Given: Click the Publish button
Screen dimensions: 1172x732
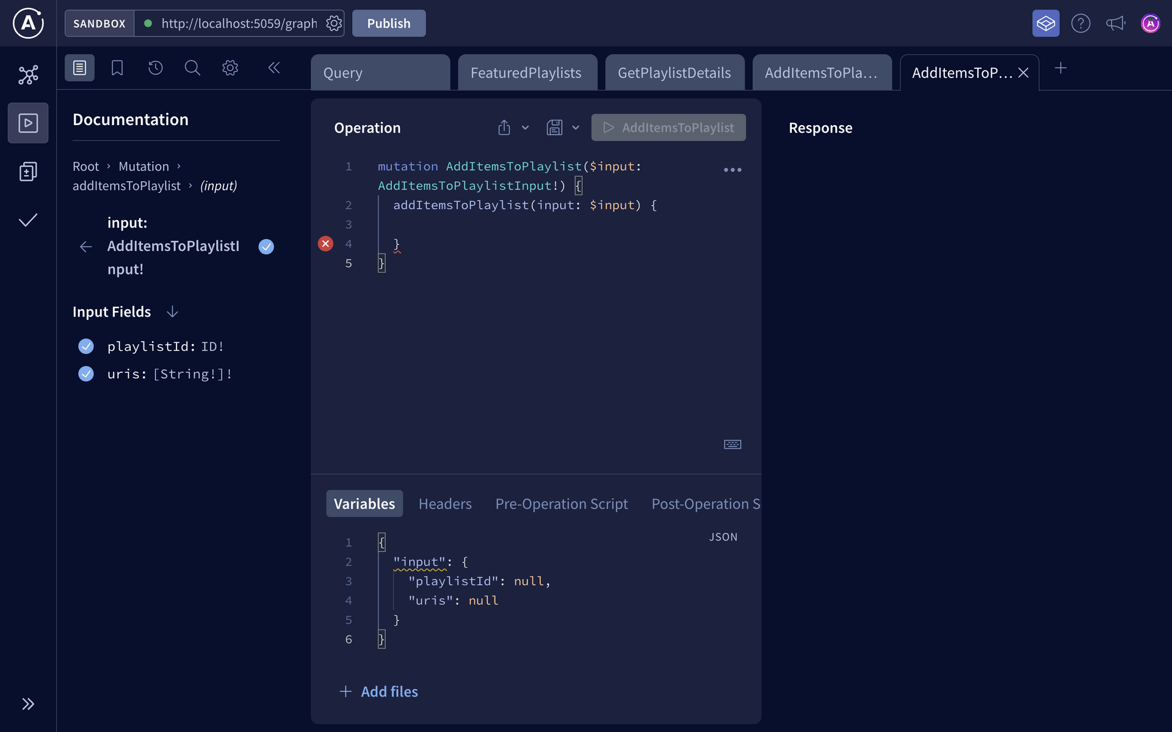Looking at the screenshot, I should pyautogui.click(x=388, y=23).
